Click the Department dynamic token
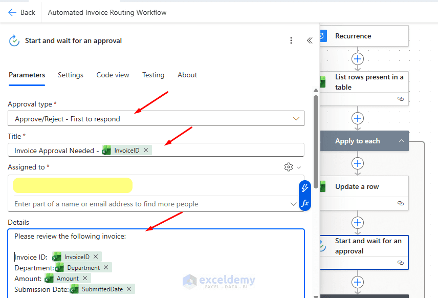The image size is (438, 298). pos(83,267)
